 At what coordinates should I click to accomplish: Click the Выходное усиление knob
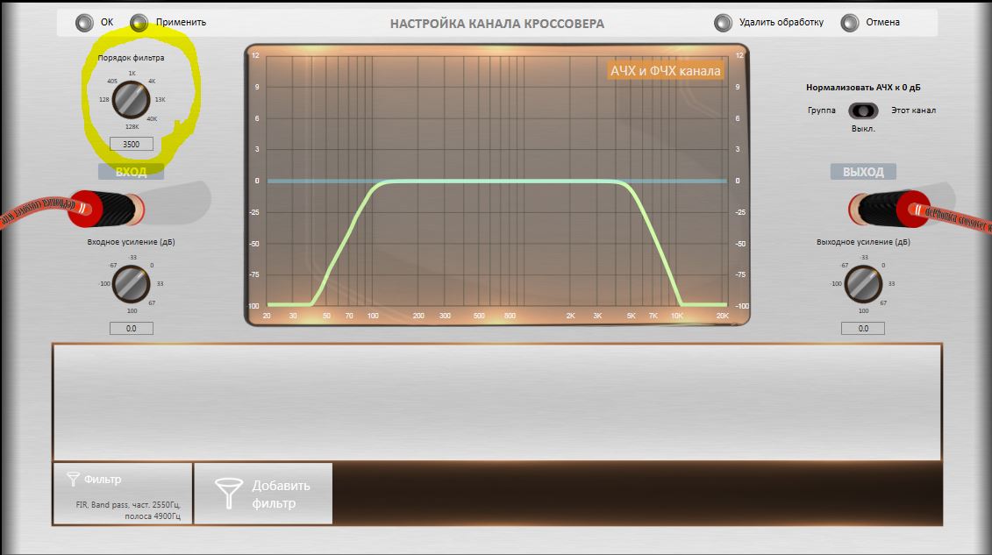(x=863, y=284)
